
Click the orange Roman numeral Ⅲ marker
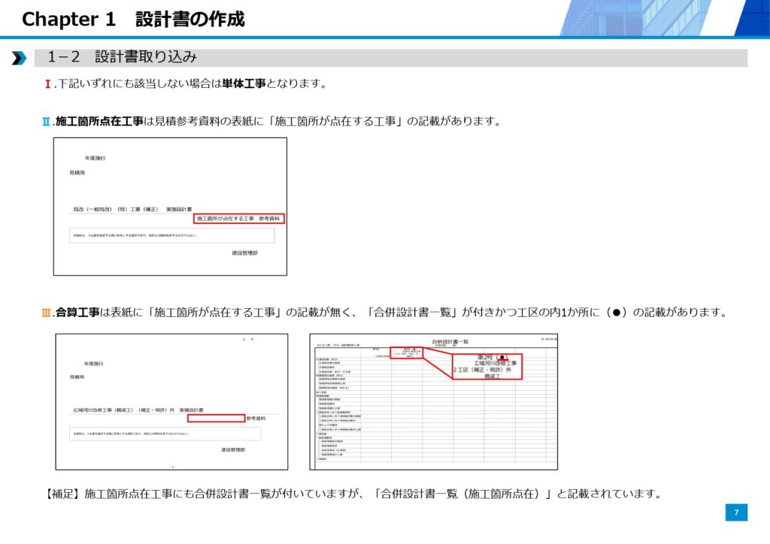pos(46,313)
